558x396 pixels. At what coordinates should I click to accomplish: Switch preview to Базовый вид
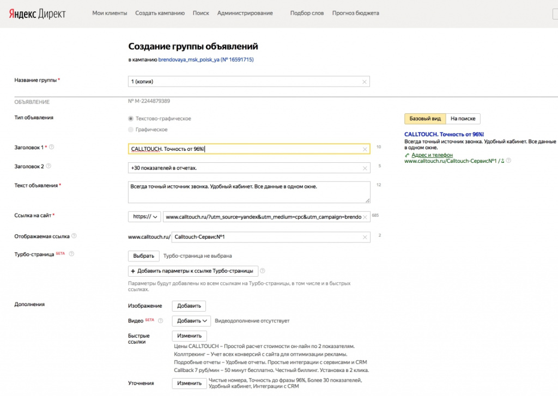click(425, 119)
